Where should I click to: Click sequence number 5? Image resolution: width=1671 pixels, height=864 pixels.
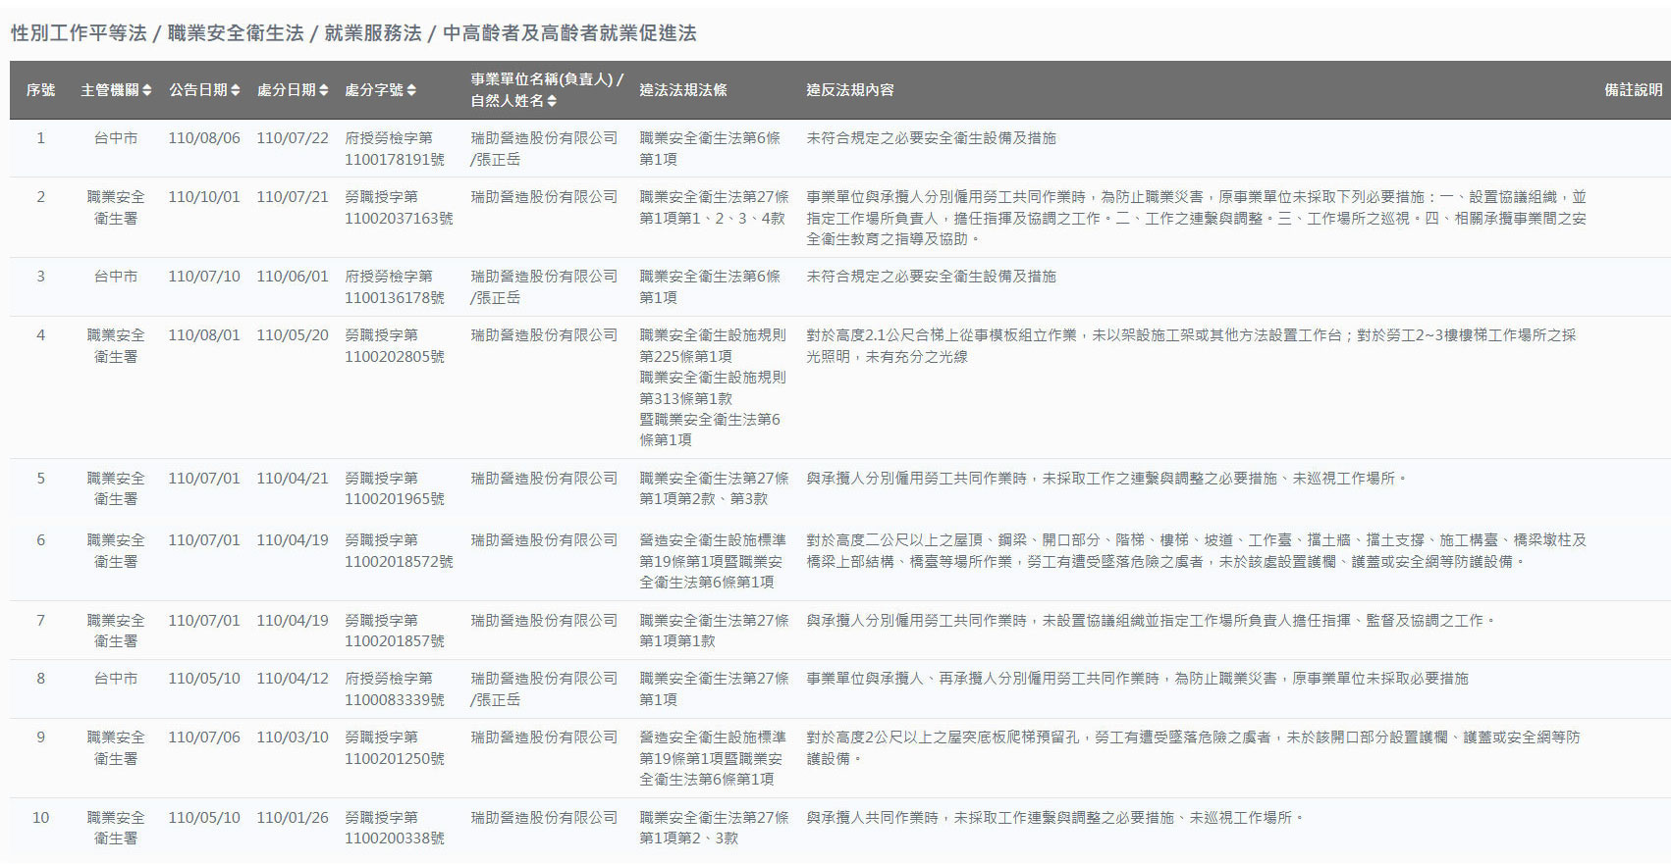(41, 479)
